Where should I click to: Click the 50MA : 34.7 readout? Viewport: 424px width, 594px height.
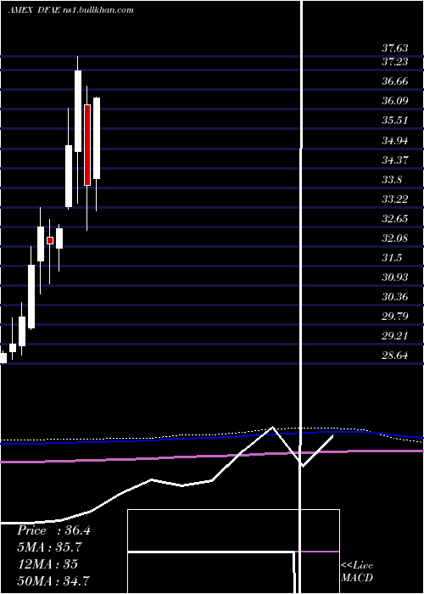pos(53,580)
